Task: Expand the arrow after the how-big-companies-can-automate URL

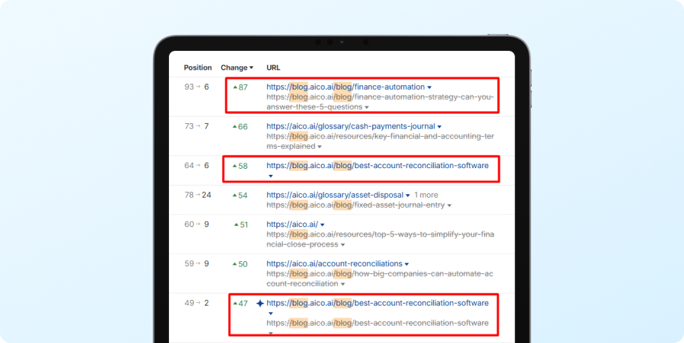Action: pos(343,284)
